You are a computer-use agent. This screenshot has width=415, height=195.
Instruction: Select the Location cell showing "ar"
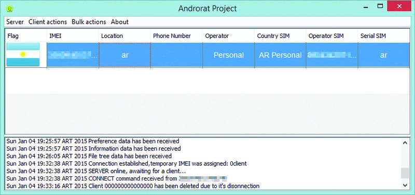(125, 55)
